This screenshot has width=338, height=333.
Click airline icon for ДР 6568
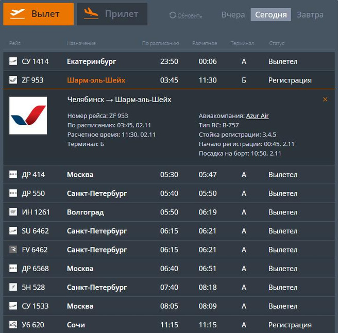click(x=13, y=268)
